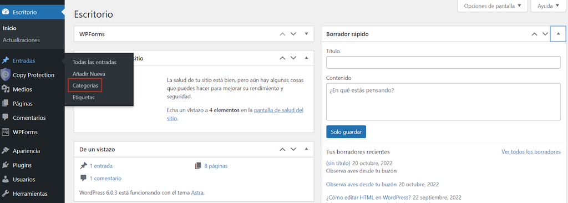The height and width of the screenshot is (203, 568).
Task: Open Todas las entradas from flyout
Action: tap(94, 62)
